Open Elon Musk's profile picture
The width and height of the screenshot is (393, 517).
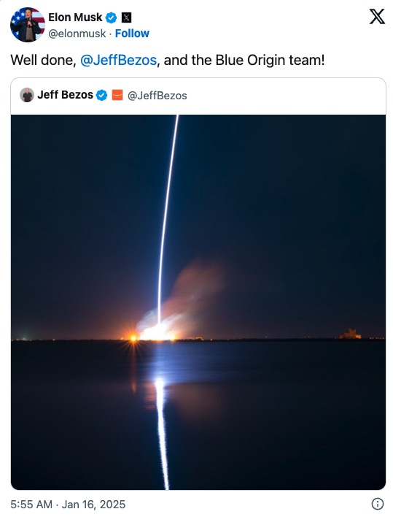pos(28,25)
